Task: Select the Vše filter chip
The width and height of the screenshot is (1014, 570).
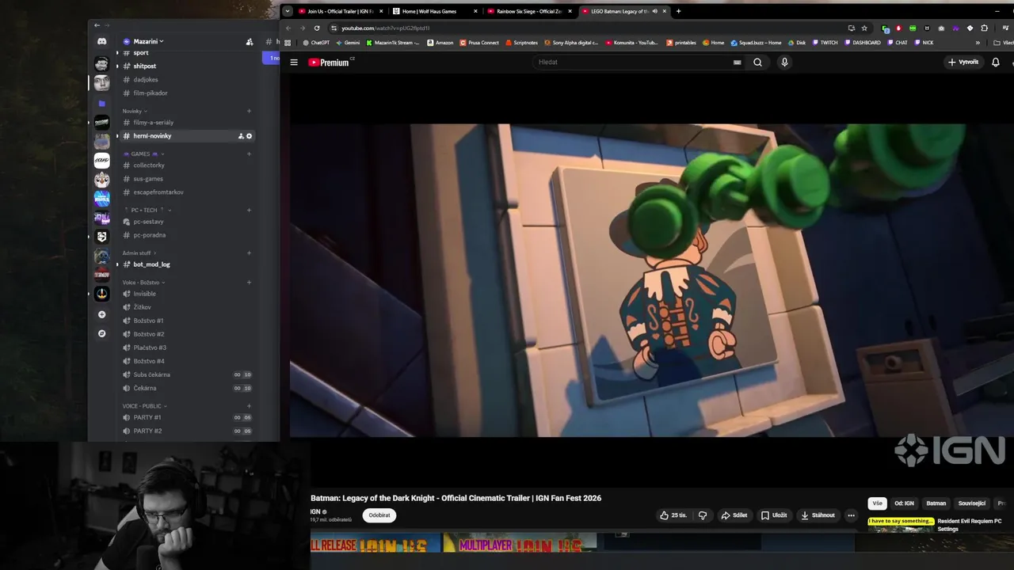Action: 877,503
